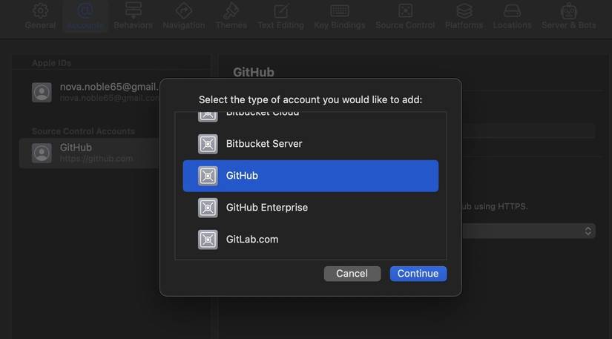Select GitHub Enterprise account type
The height and width of the screenshot is (339, 612).
click(x=311, y=208)
